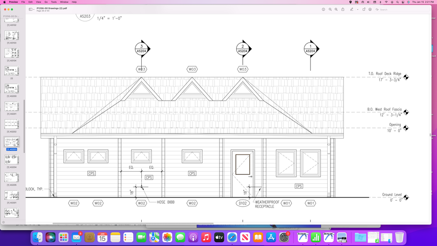Open Numbers from the Dock

pos(316,237)
